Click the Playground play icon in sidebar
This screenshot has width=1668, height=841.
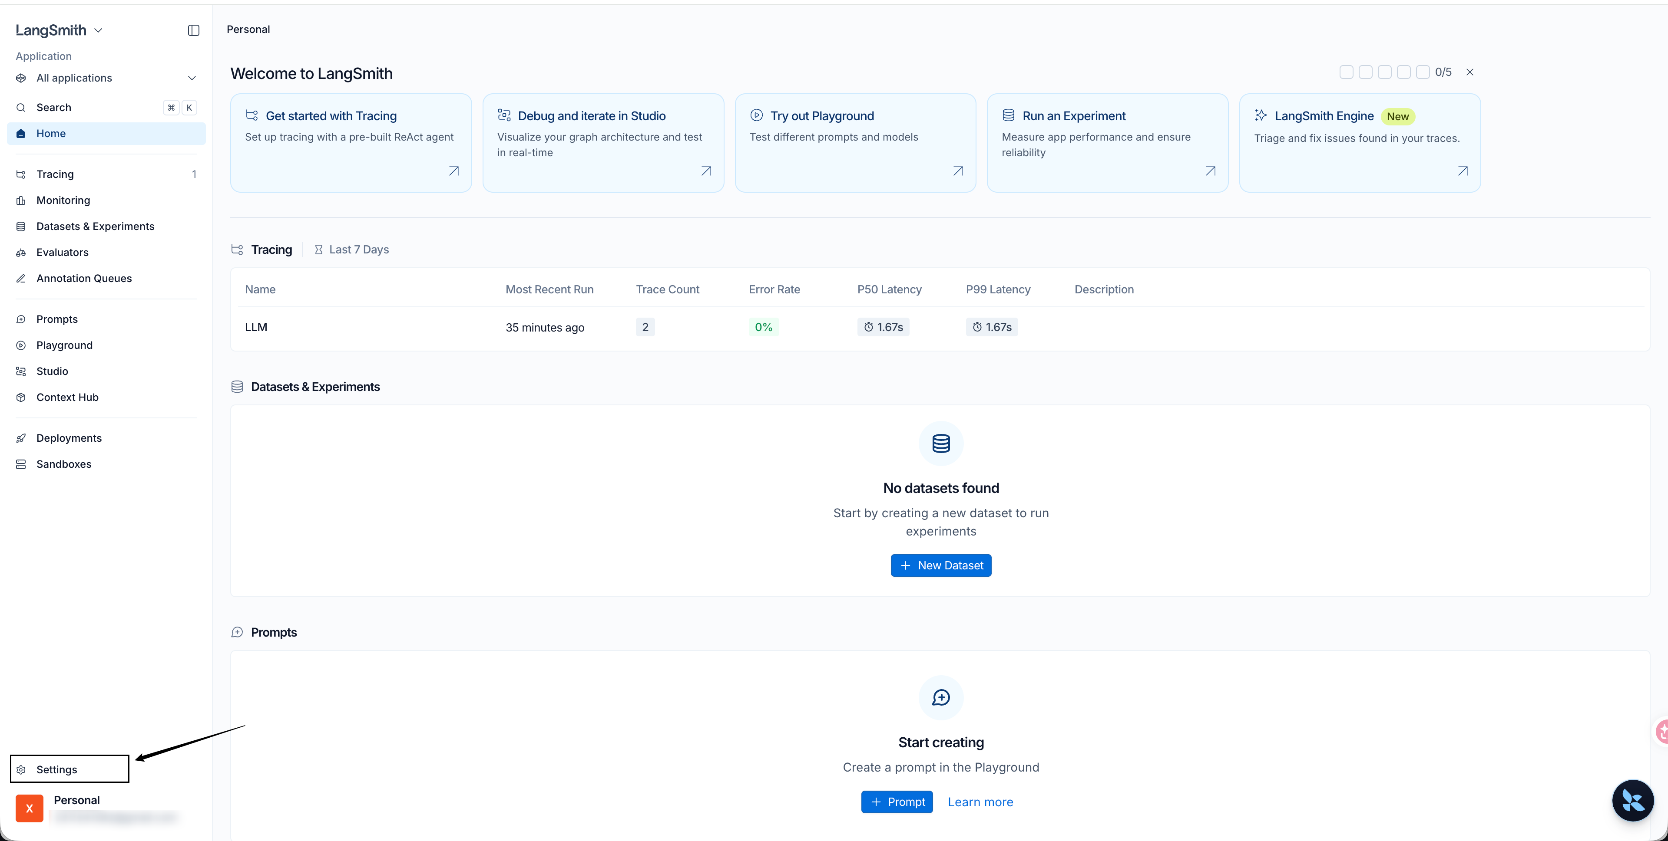pos(21,345)
